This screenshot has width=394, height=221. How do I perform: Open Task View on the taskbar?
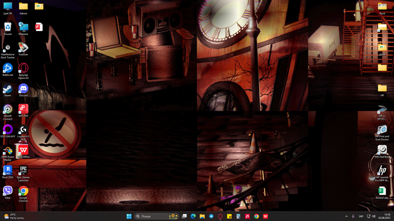click(184, 216)
